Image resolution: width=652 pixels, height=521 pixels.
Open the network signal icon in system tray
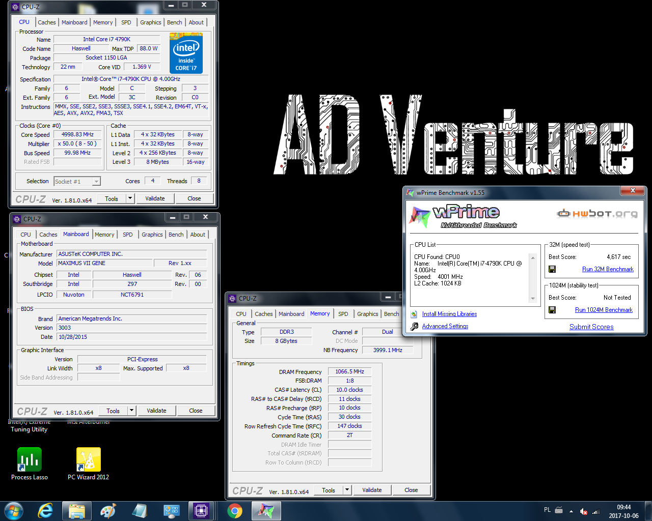[x=596, y=511]
